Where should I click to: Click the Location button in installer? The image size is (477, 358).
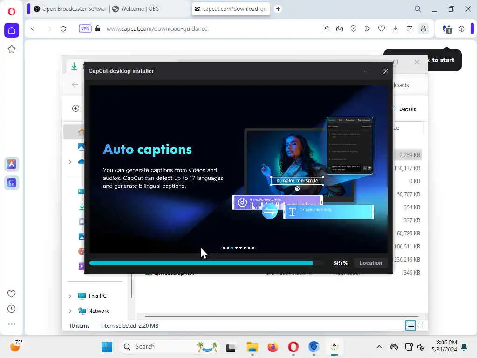pos(370,263)
